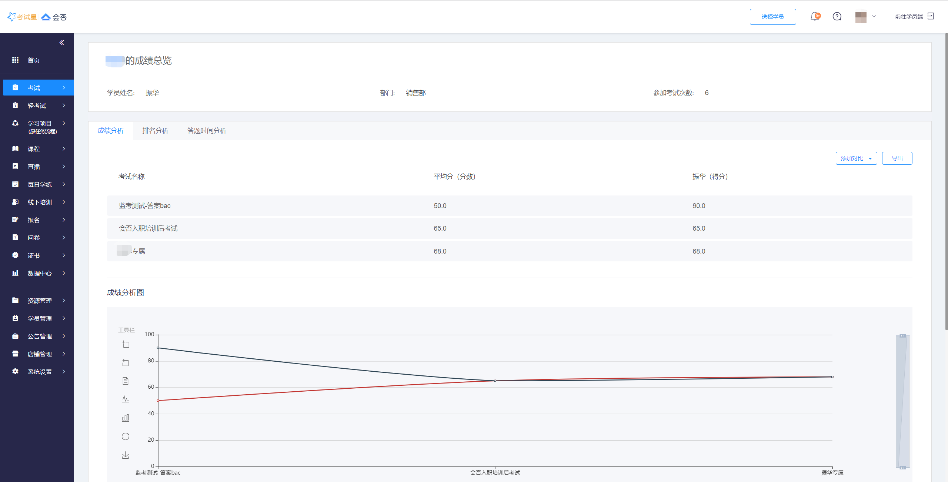948x482 pixels.
Task: Switch chart to bar type
Action: [x=126, y=418]
